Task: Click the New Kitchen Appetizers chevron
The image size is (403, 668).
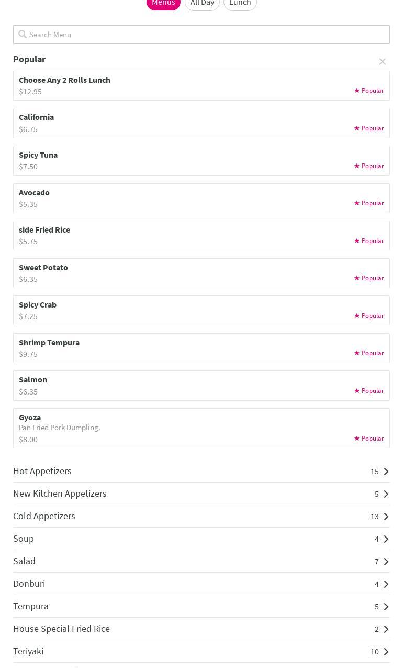Action: pos(386,494)
